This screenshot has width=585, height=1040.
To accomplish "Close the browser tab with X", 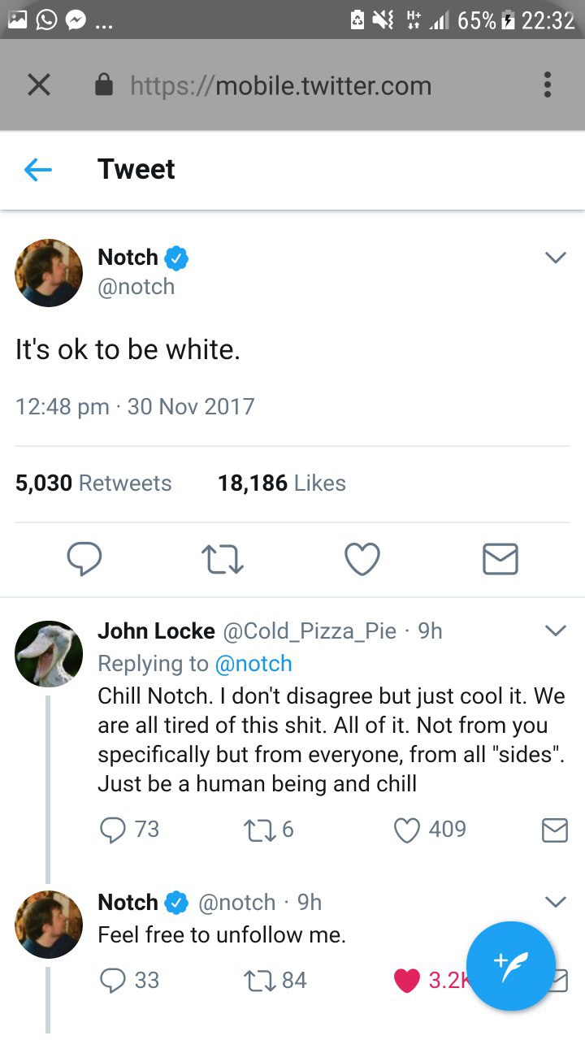I will click(38, 85).
